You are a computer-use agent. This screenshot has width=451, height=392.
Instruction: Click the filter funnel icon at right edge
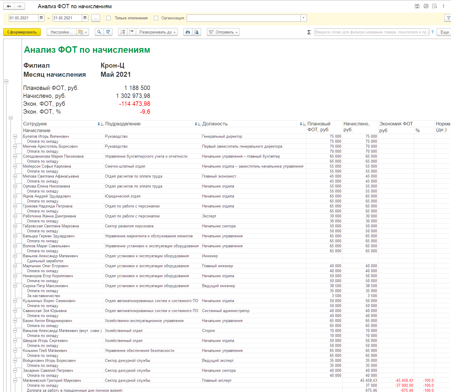448,18
